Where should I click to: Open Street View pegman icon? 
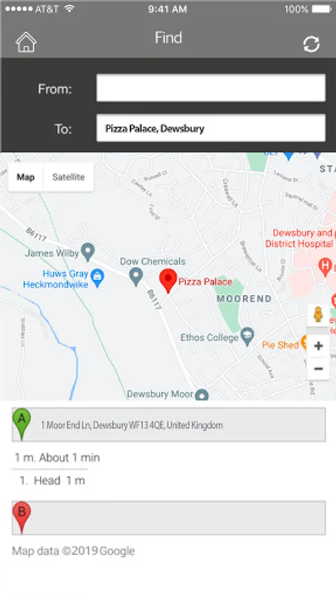click(318, 315)
